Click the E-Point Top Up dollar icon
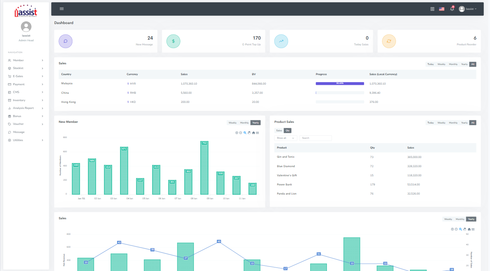The width and height of the screenshot is (490, 271). click(x=173, y=41)
